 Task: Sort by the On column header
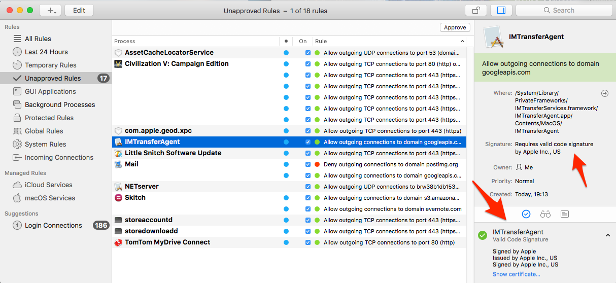point(303,41)
